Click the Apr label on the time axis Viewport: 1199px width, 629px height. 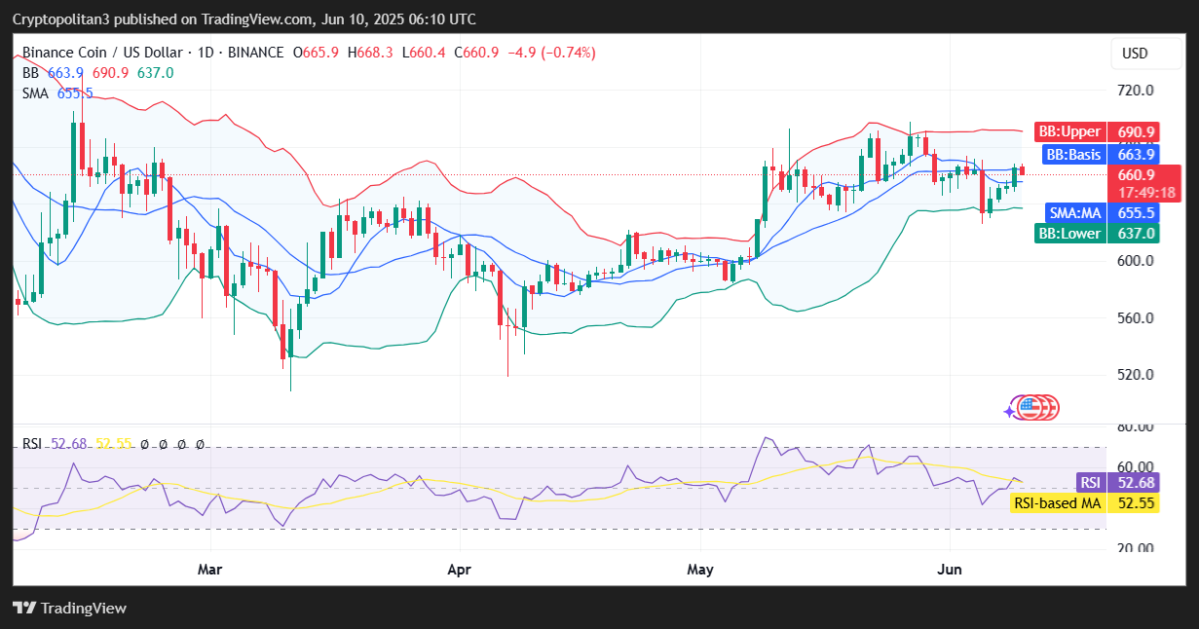coord(458,569)
